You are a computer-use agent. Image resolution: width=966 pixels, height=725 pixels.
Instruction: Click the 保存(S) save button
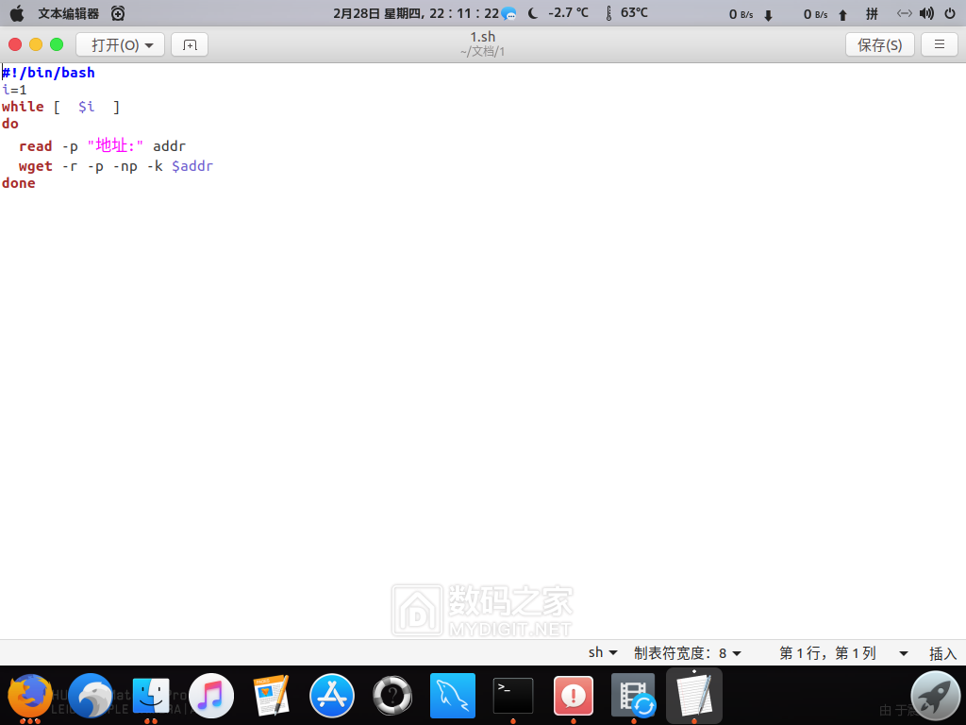[x=879, y=44]
